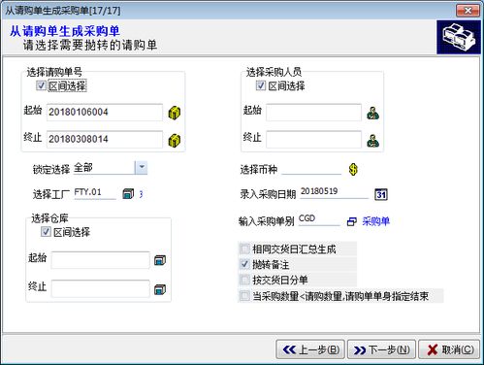484x365 pixels.
Task: Open currency selection dollar icon
Action: [x=353, y=169]
